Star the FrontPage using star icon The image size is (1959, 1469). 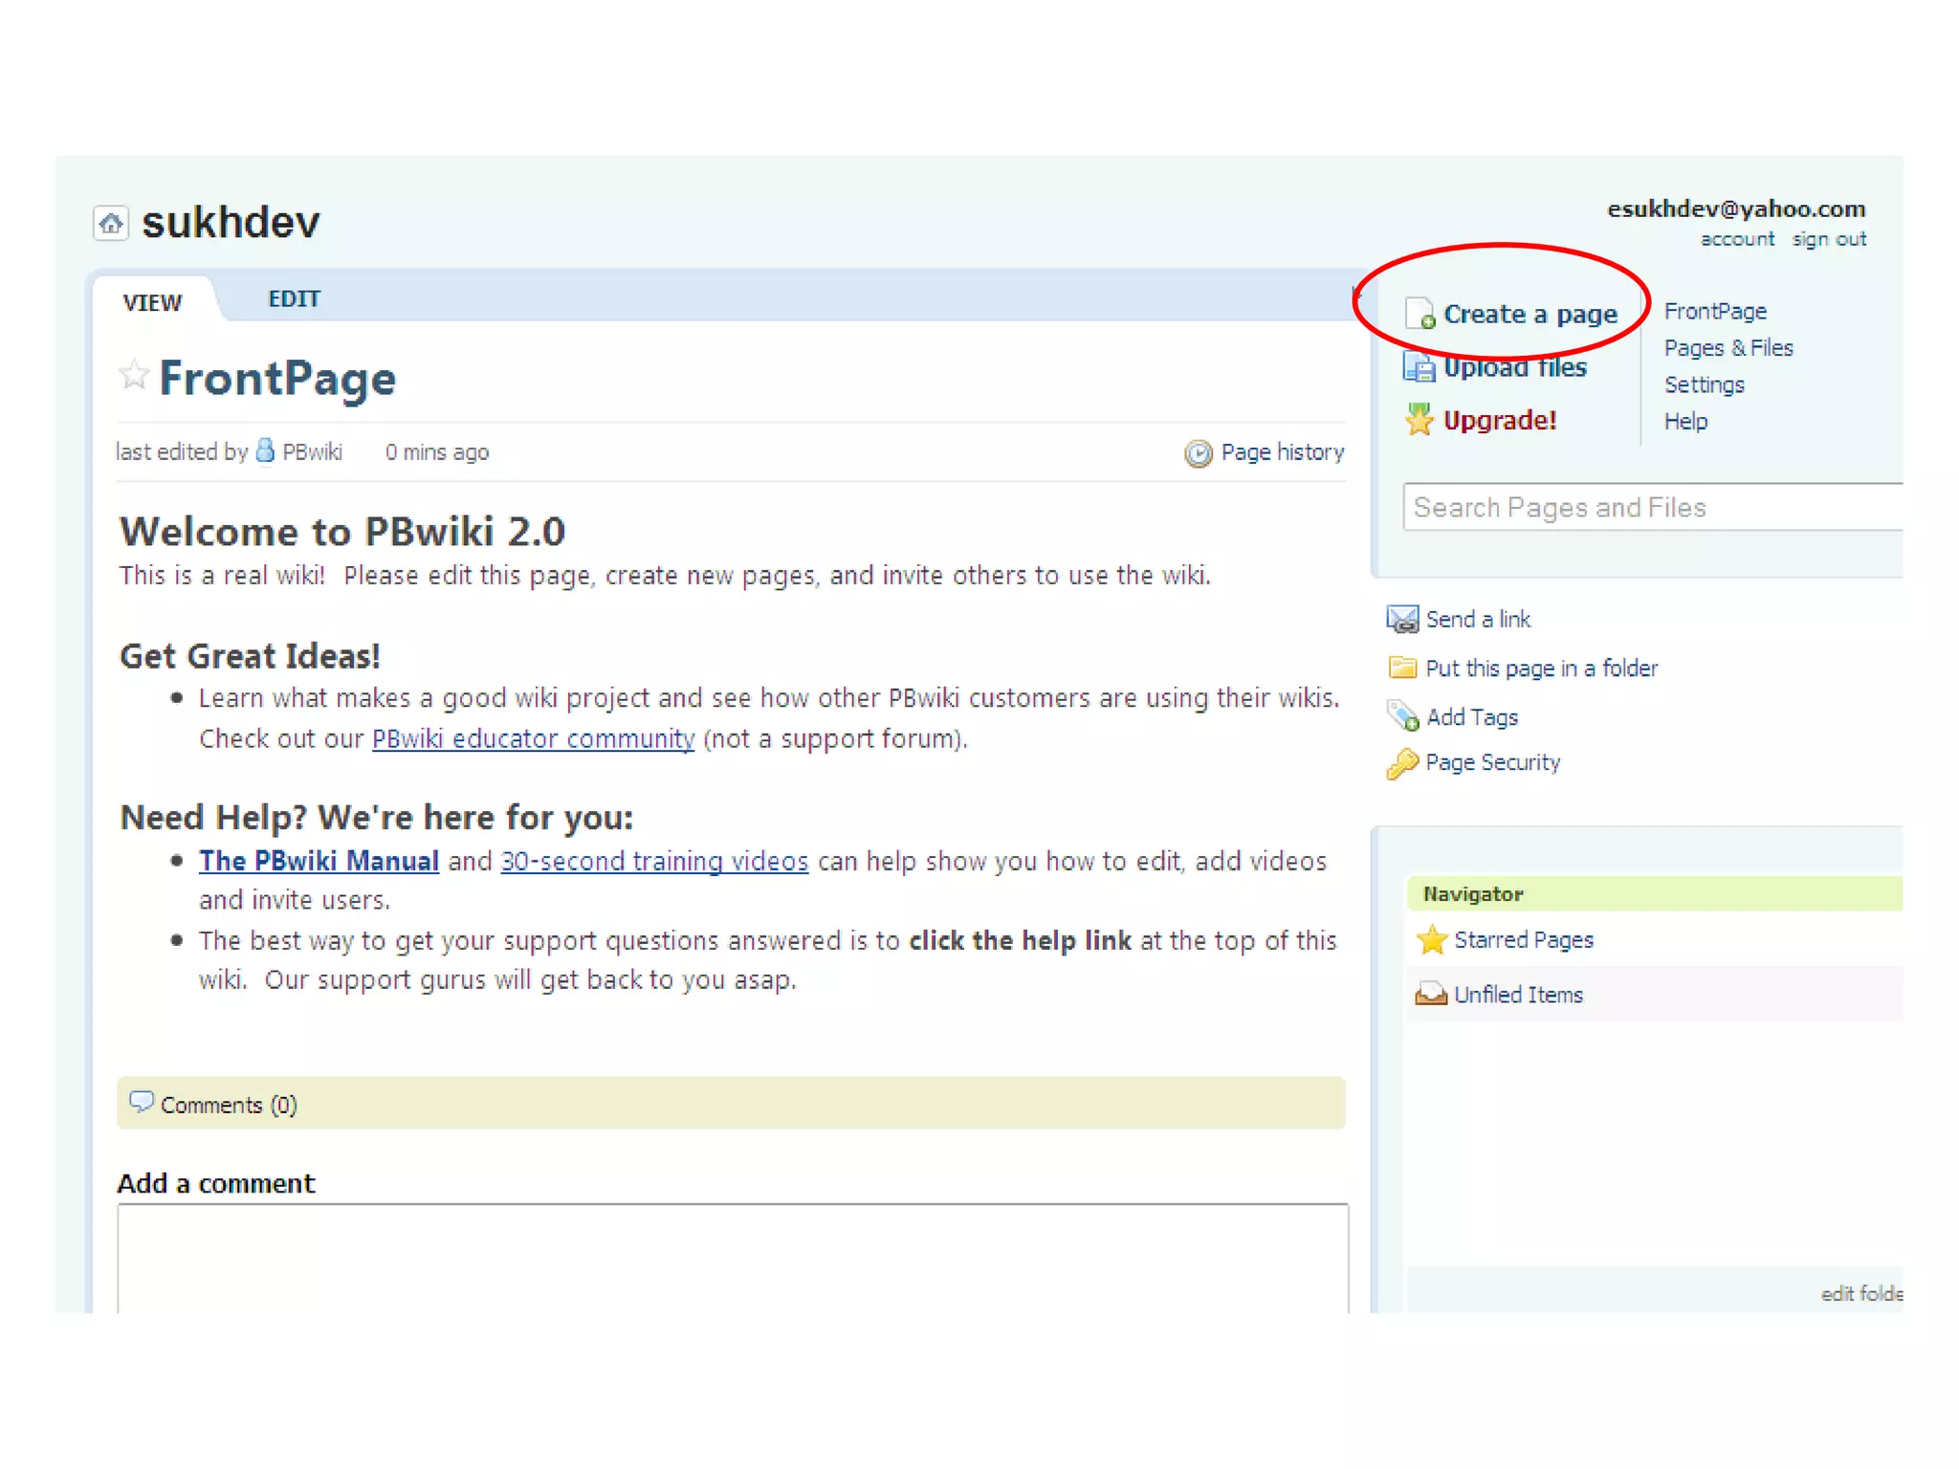pos(134,375)
